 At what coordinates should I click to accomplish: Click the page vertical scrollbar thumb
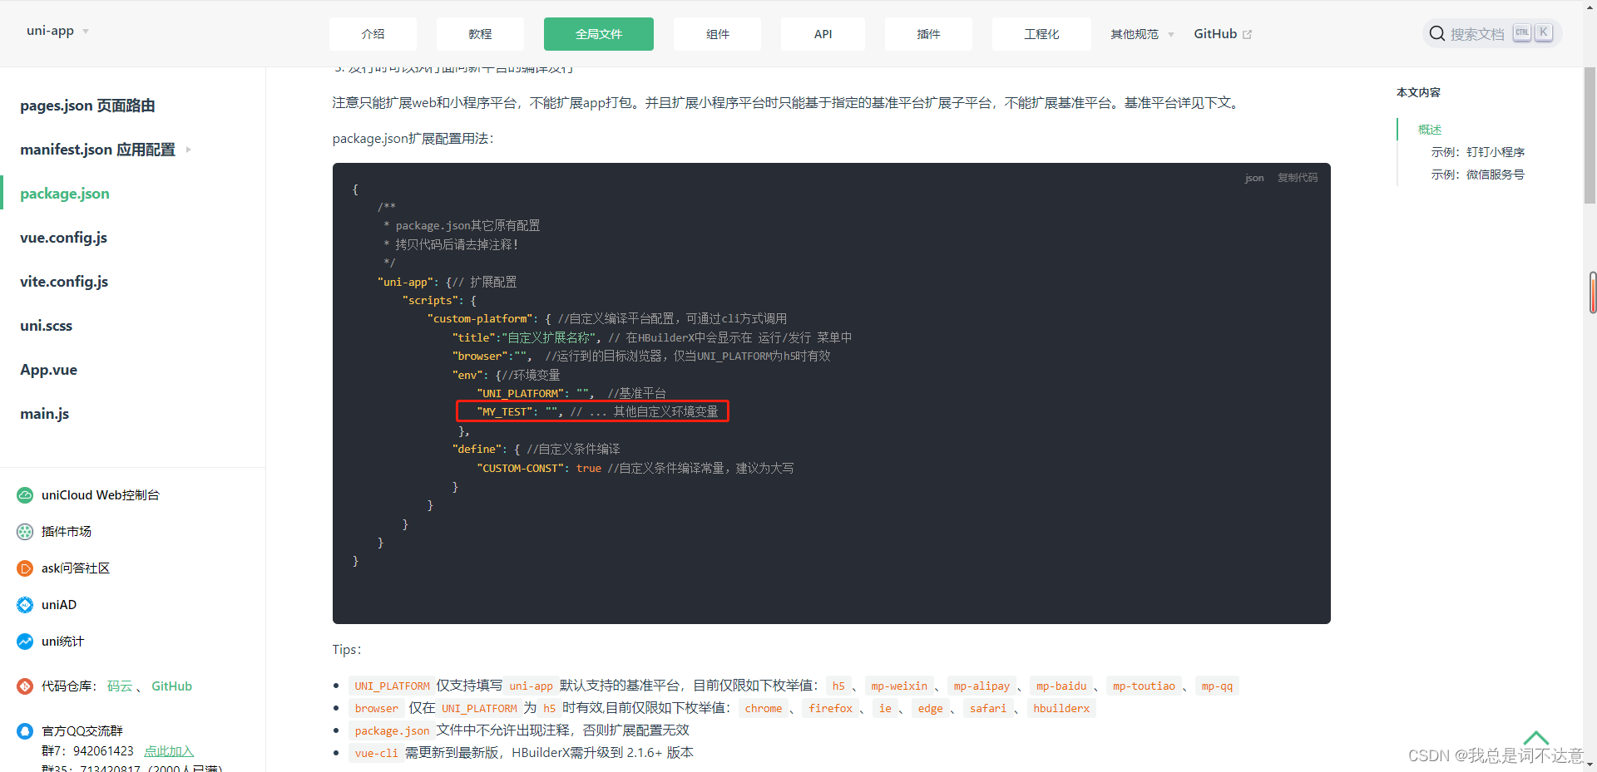(x=1590, y=135)
